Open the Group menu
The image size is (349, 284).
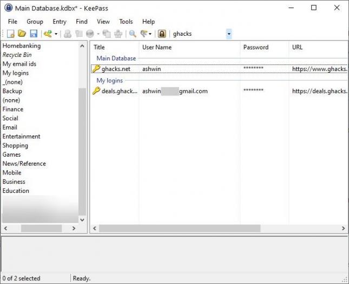coord(35,22)
